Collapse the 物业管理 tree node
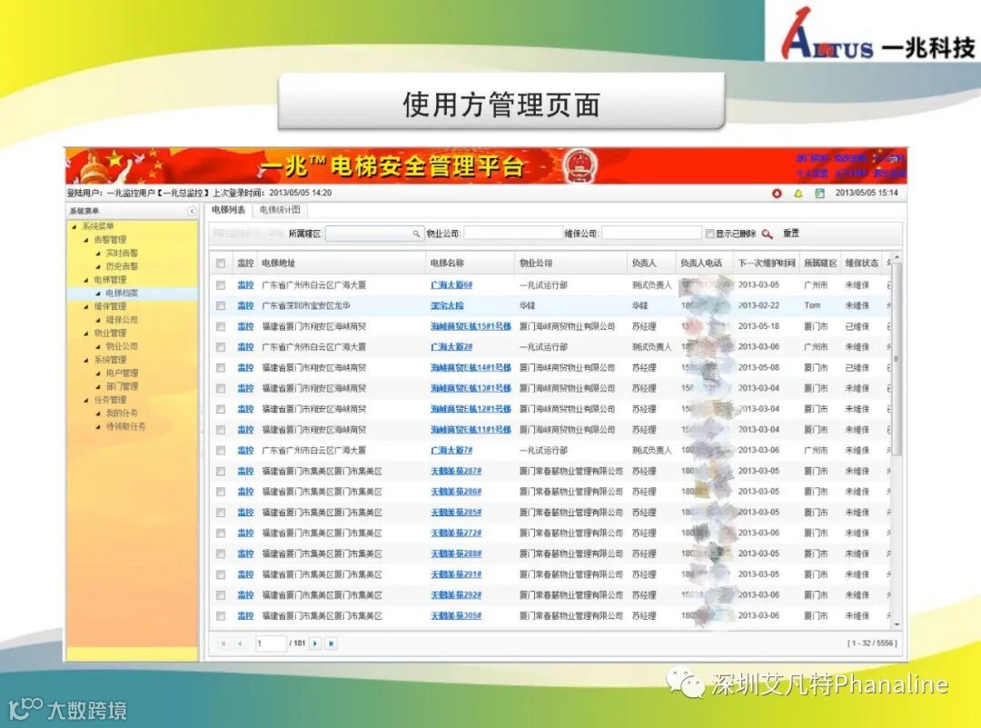 click(86, 334)
